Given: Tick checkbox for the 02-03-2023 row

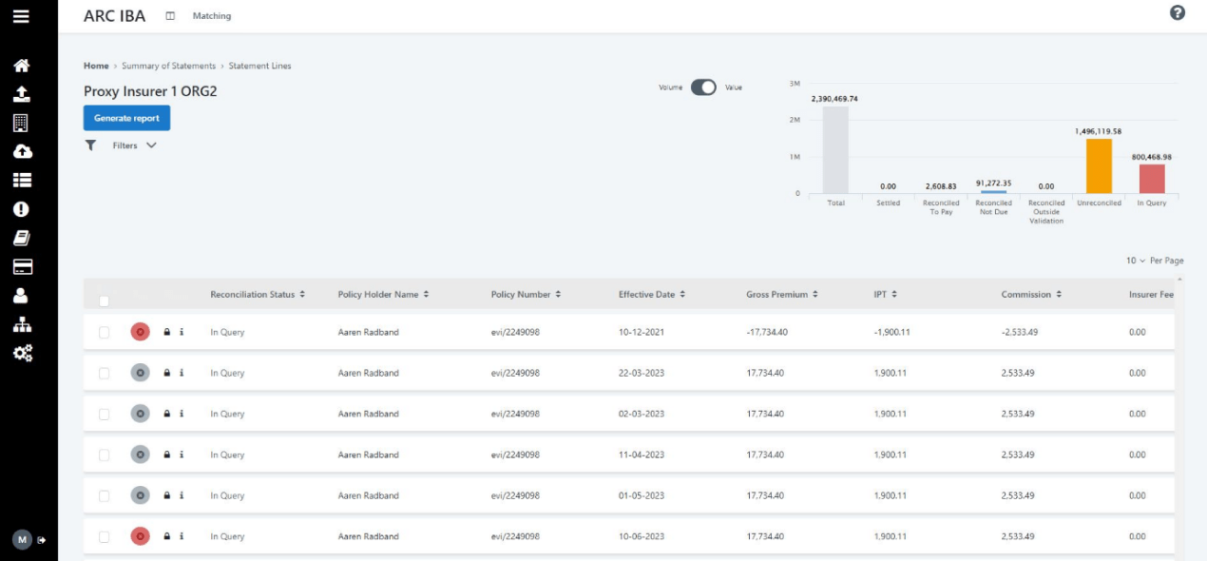Looking at the screenshot, I should click(105, 415).
